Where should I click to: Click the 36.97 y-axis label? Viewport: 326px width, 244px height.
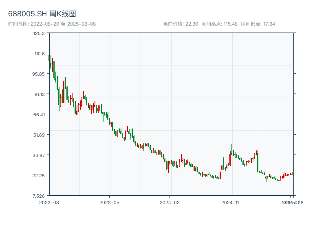(39, 155)
